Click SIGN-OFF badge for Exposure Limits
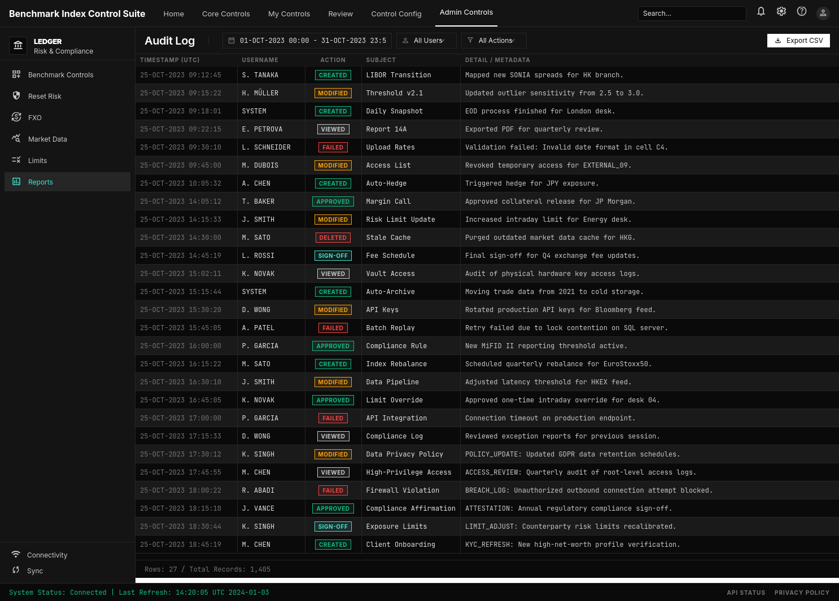Viewport: 839px width, 601px height. [333, 527]
